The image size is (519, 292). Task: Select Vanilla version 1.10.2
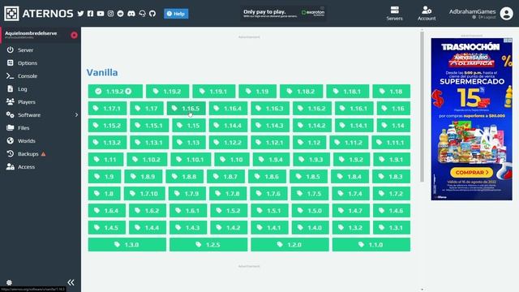click(x=147, y=160)
